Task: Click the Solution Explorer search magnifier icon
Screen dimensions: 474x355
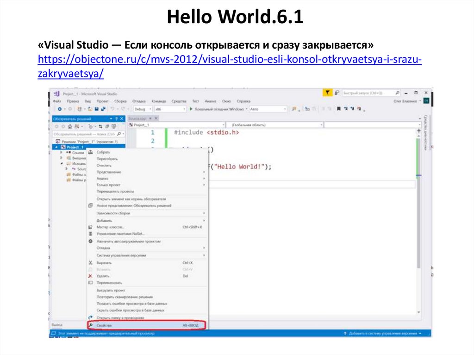Action: [119, 134]
